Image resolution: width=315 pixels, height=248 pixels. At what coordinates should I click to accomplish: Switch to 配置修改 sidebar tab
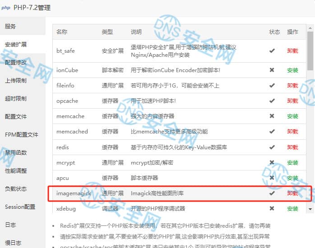[x=23, y=62]
